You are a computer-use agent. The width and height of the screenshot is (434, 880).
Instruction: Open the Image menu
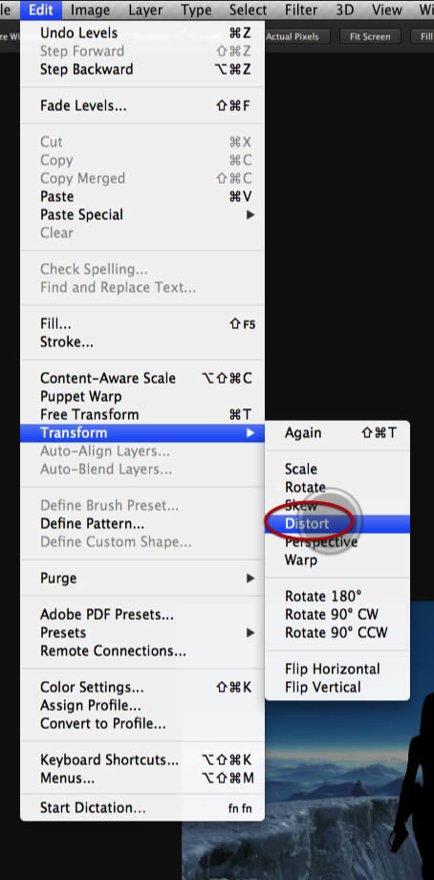pyautogui.click(x=90, y=10)
